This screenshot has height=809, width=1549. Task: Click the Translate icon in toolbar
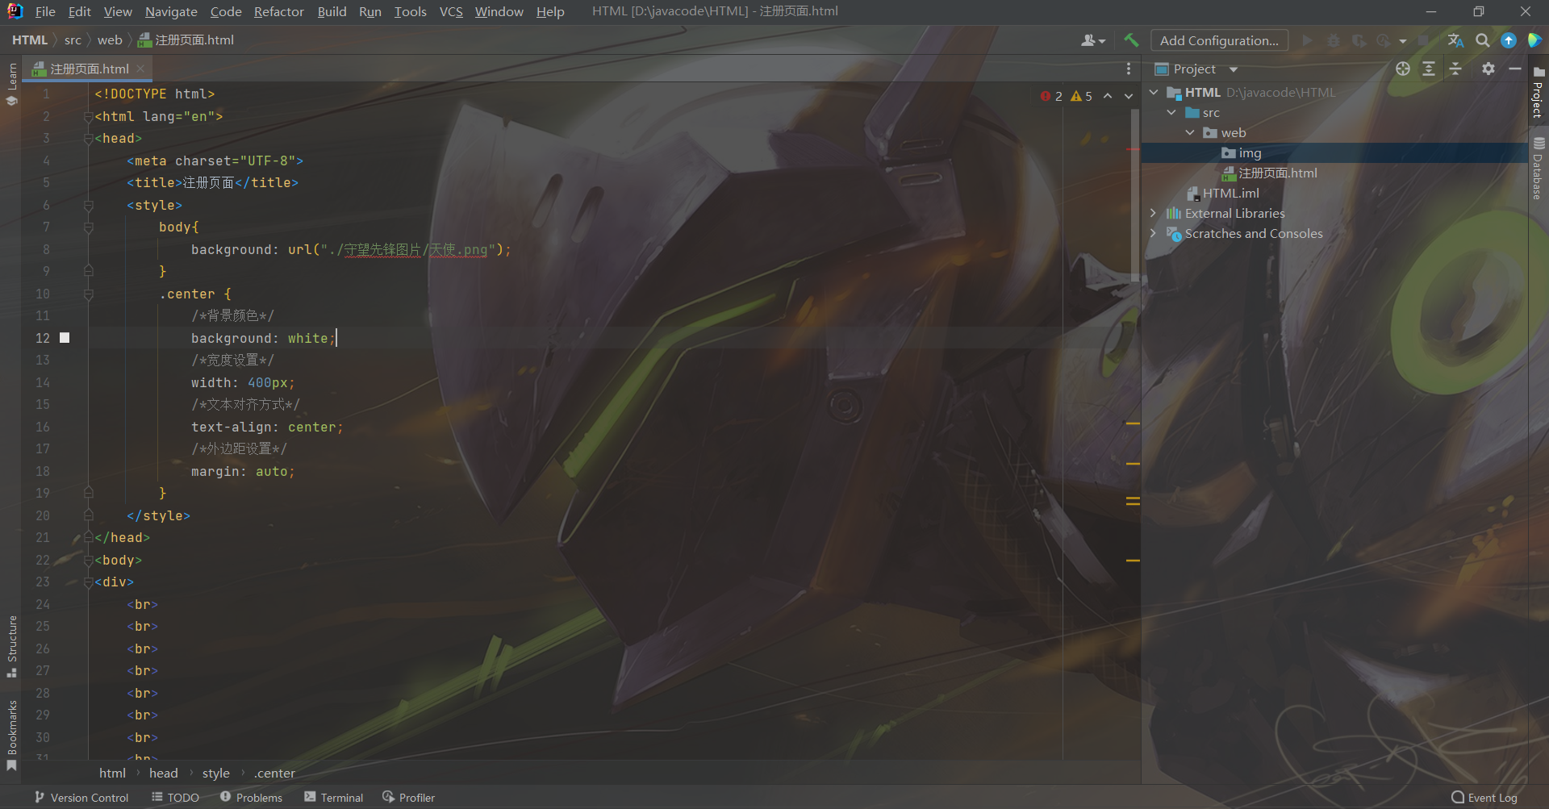pyautogui.click(x=1455, y=40)
